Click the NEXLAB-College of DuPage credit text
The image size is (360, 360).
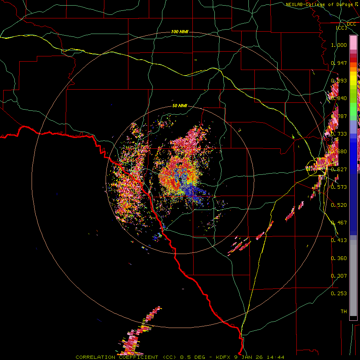pyautogui.click(x=320, y=4)
